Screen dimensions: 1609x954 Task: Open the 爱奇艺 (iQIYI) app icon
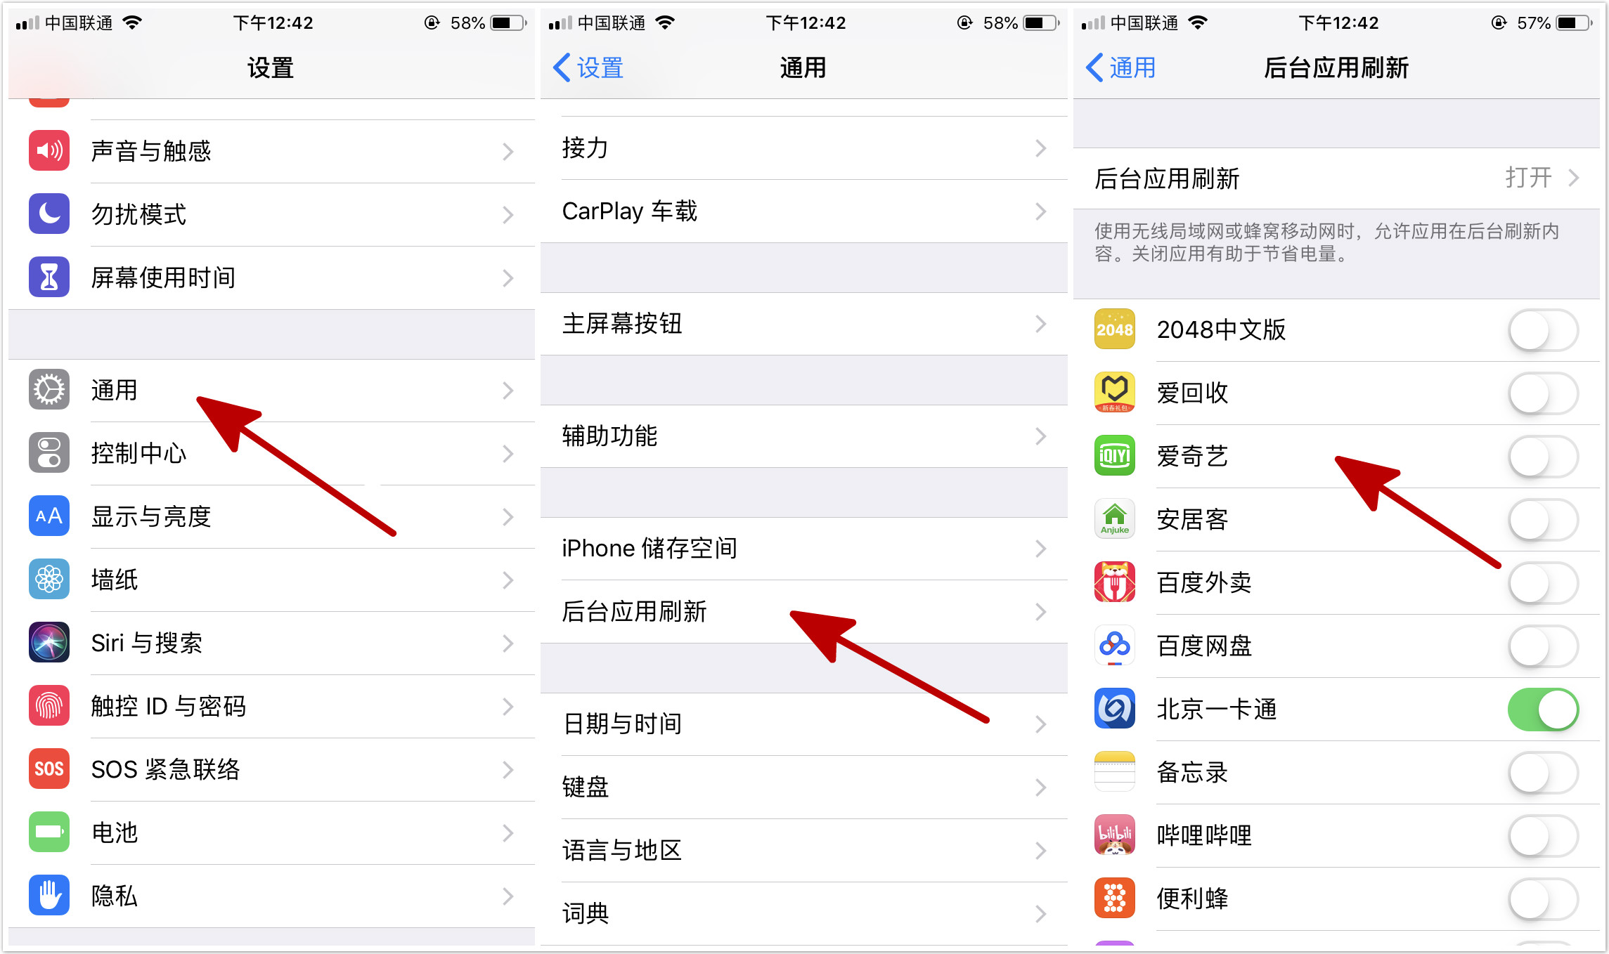click(x=1115, y=457)
